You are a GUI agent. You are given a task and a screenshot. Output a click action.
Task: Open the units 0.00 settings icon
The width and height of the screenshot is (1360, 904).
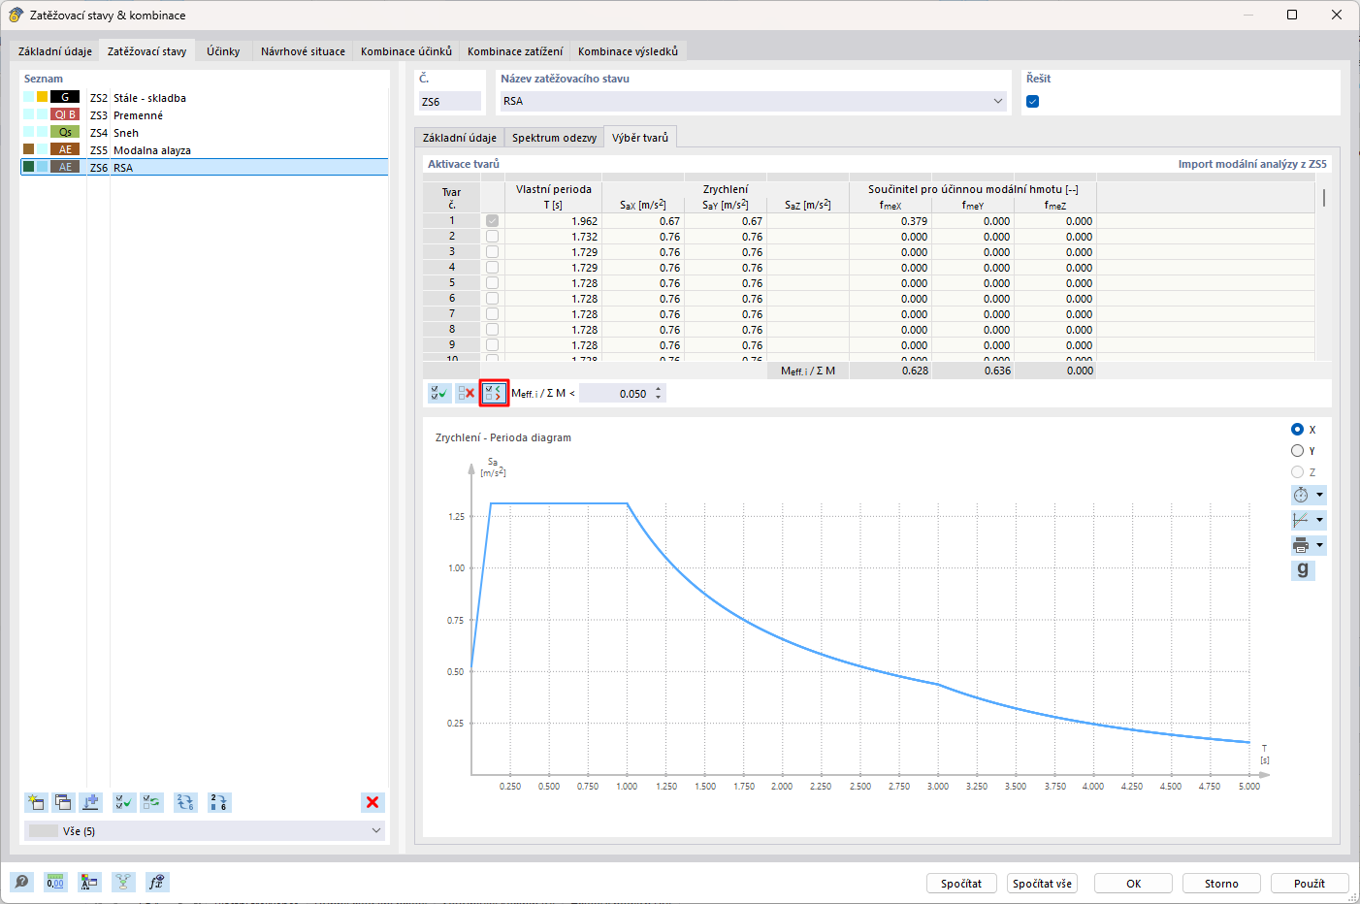(x=55, y=882)
